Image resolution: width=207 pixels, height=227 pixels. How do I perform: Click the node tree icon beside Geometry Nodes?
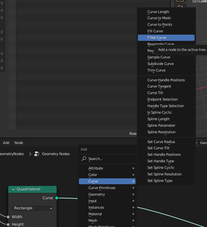click(x=37, y=154)
